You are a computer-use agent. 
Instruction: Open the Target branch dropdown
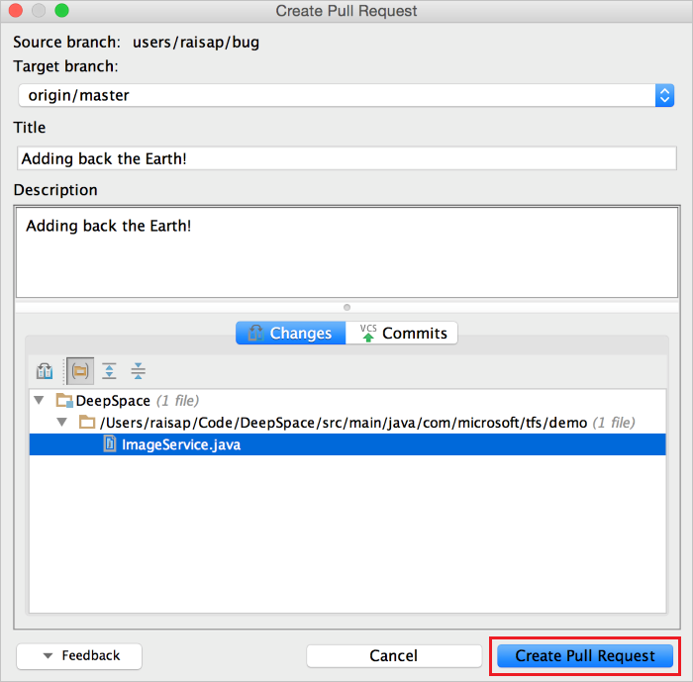(x=664, y=95)
